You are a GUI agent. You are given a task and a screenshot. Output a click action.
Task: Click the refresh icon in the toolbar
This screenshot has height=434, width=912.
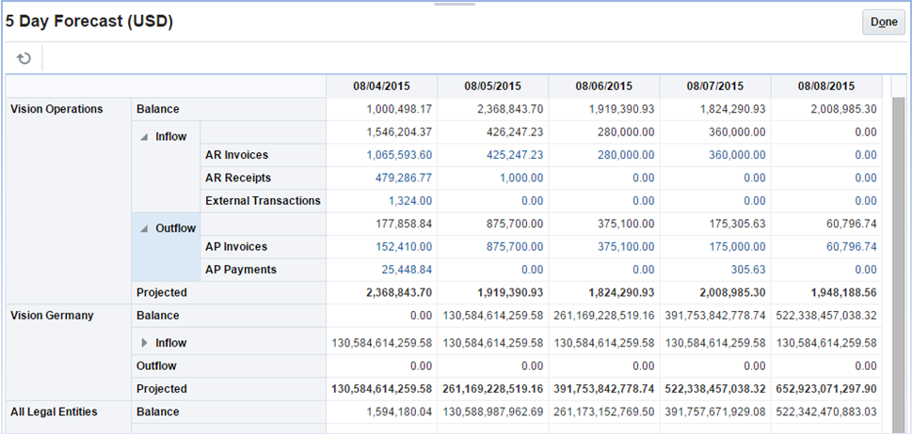coord(24,58)
